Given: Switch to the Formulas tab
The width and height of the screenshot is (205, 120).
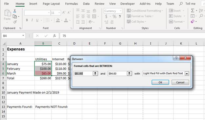Looking at the screenshot, I should pos(71,4).
